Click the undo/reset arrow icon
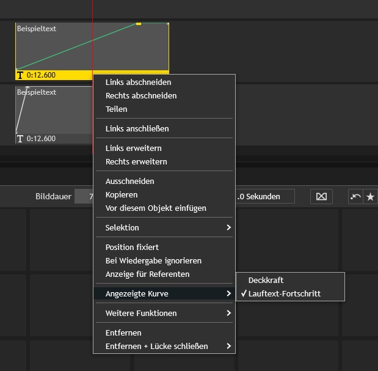The width and height of the screenshot is (378, 371). [x=355, y=197]
